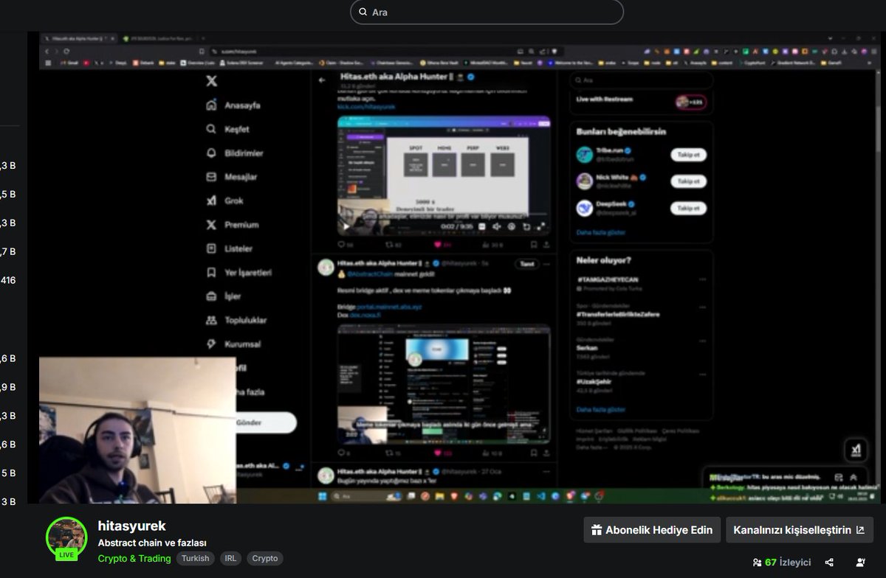Viewport: 886px width, 578px height.
Task: Click the Tanıt button on AbstractChain tweet
Action: pyautogui.click(x=527, y=264)
